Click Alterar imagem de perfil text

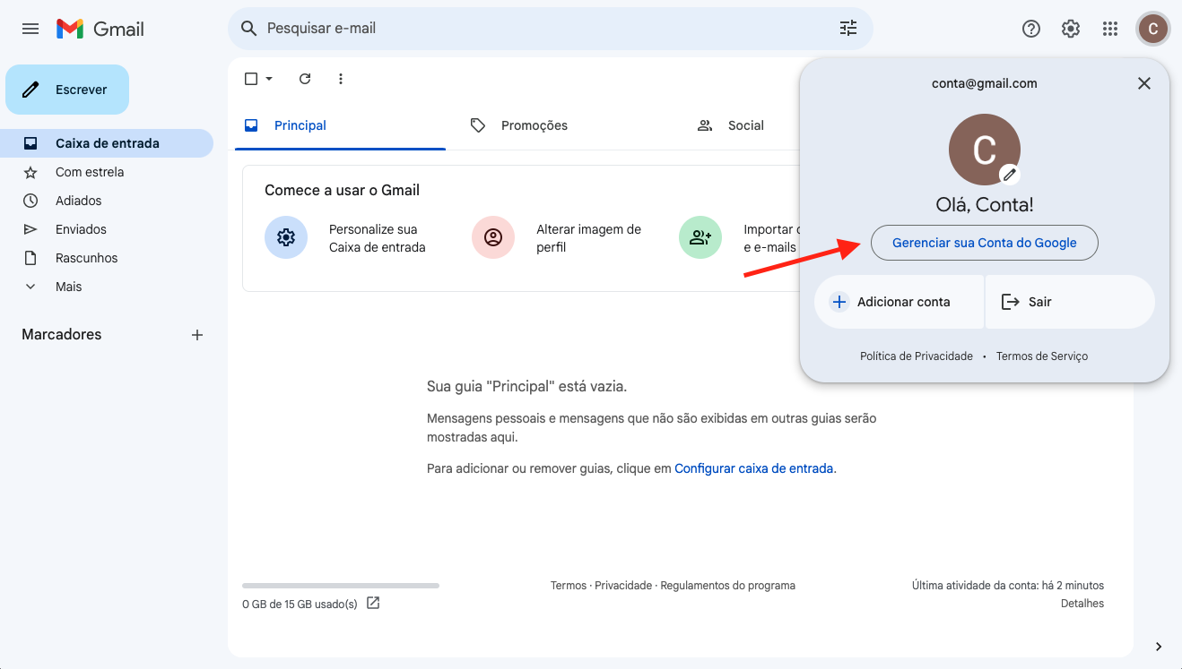(x=589, y=238)
